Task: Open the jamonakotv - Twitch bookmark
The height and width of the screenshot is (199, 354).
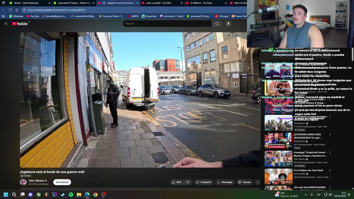Action: point(171,16)
